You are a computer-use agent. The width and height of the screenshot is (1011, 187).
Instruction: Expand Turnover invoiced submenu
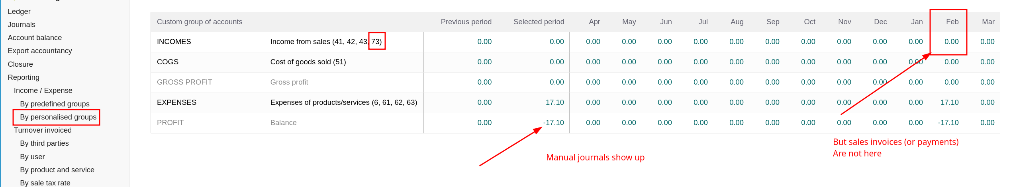pyautogui.click(x=43, y=130)
